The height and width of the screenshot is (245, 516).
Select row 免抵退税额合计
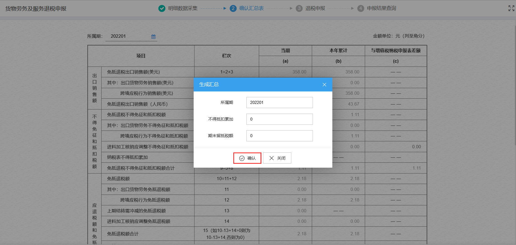123,234
